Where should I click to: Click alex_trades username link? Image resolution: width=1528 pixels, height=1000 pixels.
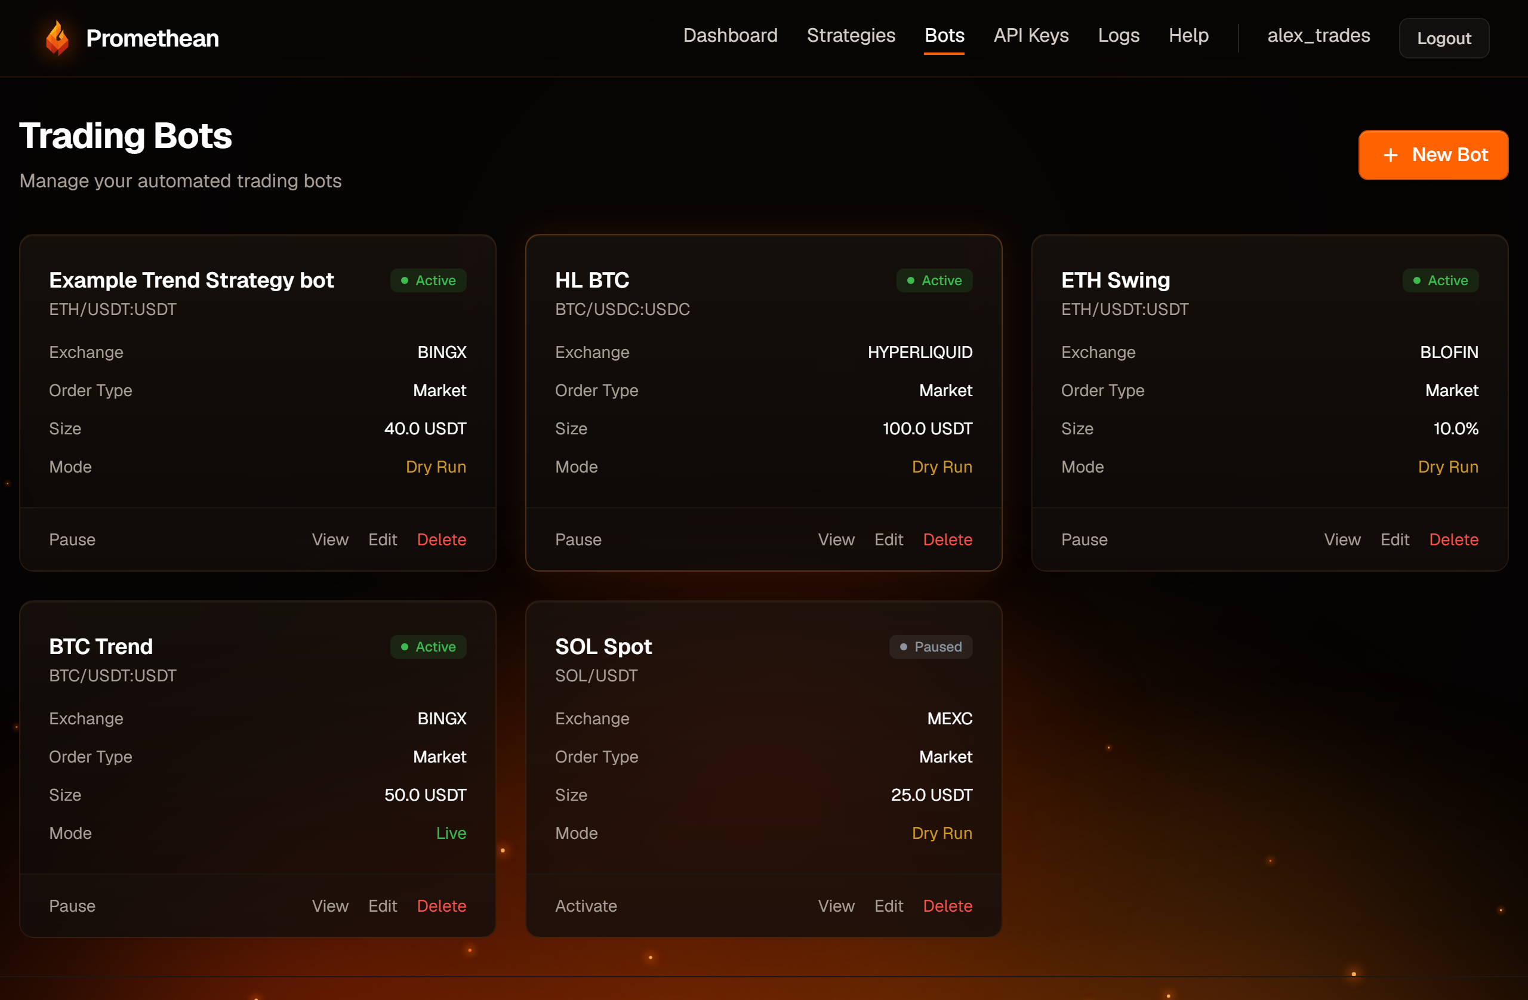click(x=1318, y=35)
